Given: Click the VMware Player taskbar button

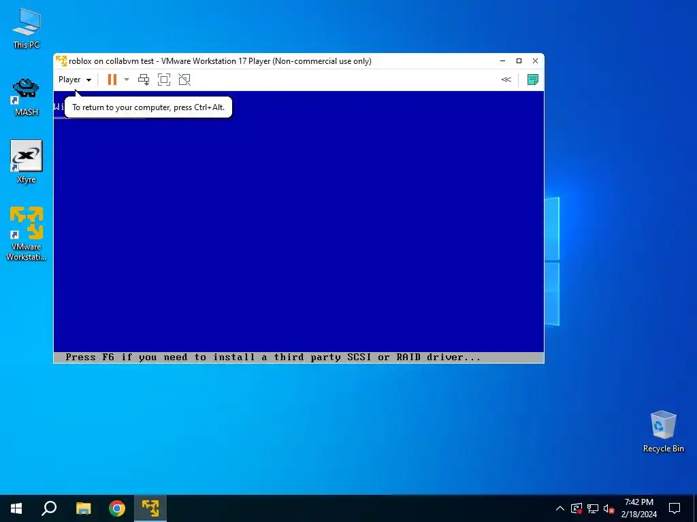Looking at the screenshot, I should coord(150,508).
